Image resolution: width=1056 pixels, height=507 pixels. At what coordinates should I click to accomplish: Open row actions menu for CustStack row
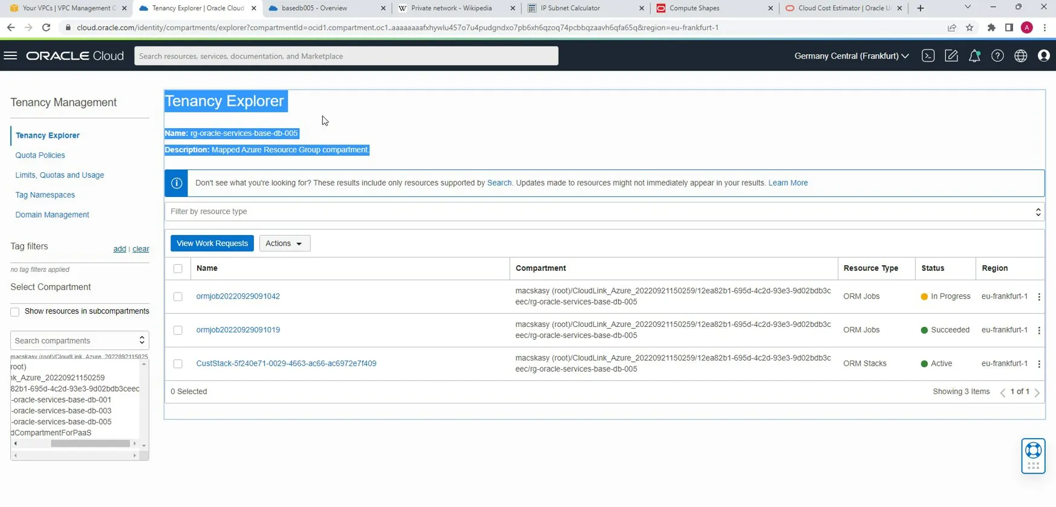pyautogui.click(x=1039, y=364)
